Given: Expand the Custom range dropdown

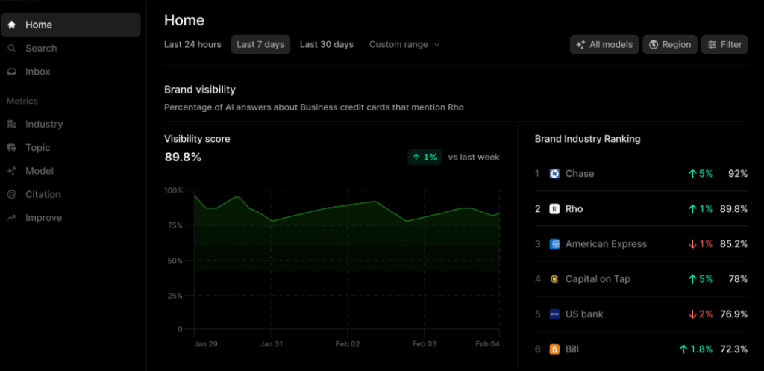Looking at the screenshot, I should (404, 45).
